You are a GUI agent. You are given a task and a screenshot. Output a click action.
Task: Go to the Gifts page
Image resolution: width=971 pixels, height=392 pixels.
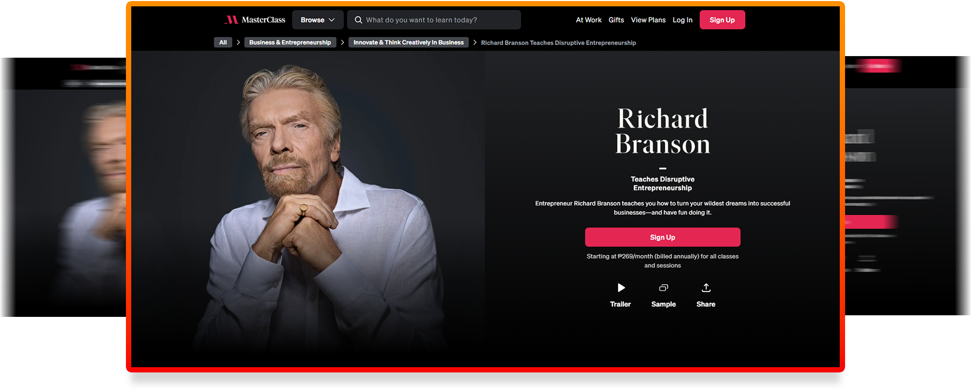(x=616, y=20)
